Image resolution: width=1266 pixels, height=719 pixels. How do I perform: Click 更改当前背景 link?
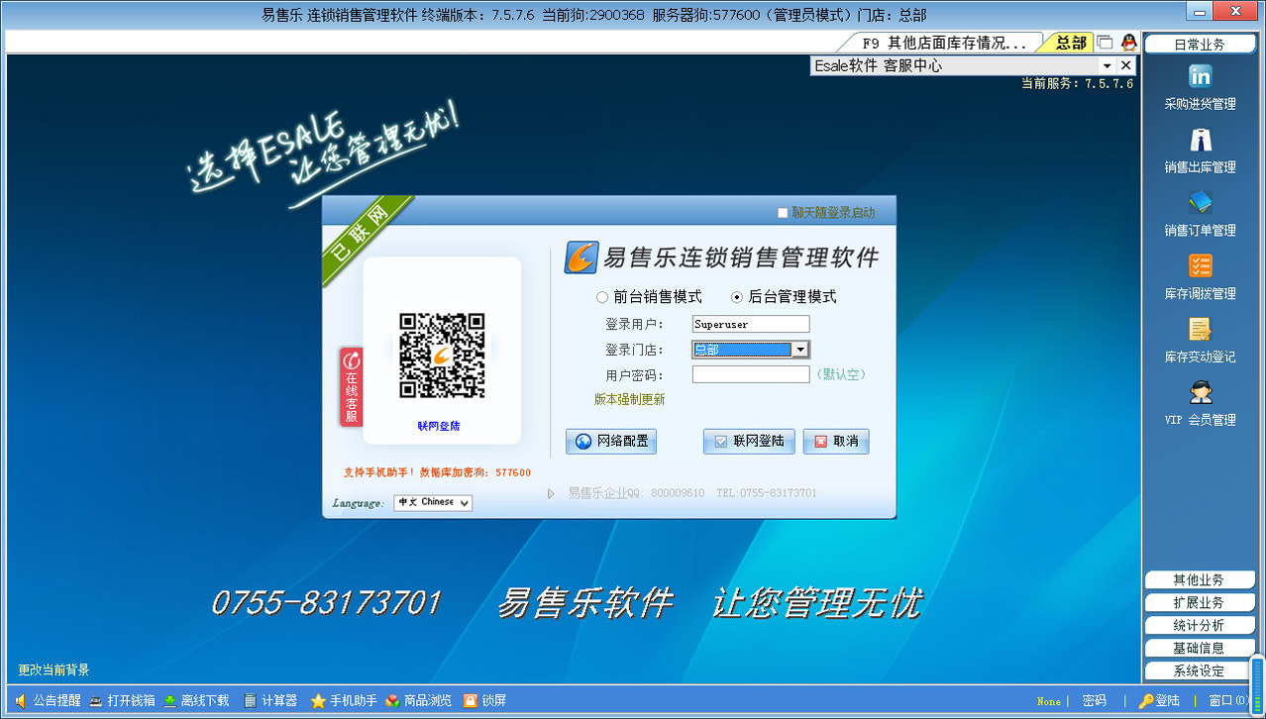click(x=53, y=670)
